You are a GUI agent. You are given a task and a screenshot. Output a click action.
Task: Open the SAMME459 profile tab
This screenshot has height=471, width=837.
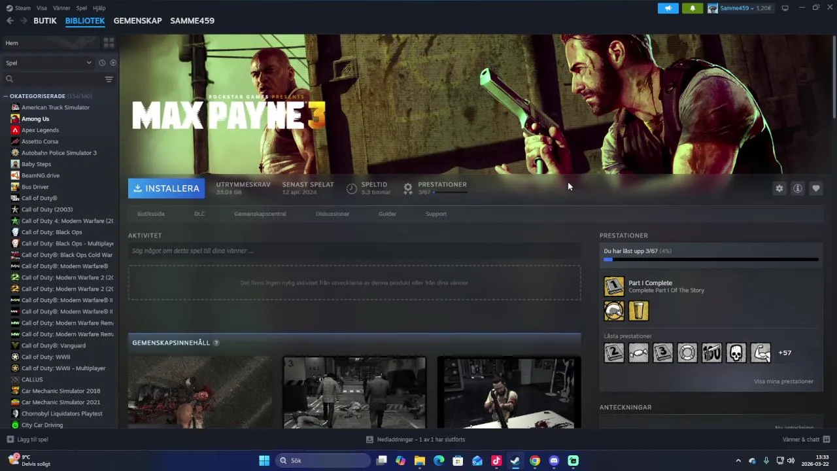pyautogui.click(x=192, y=21)
